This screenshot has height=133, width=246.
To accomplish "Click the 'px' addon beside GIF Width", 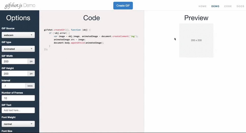I will click(x=31, y=61).
